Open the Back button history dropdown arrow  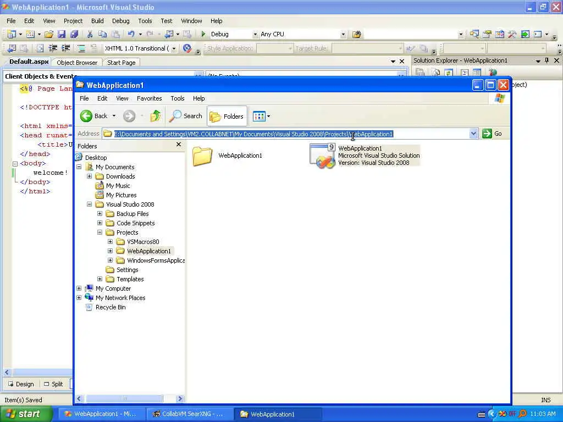[114, 116]
